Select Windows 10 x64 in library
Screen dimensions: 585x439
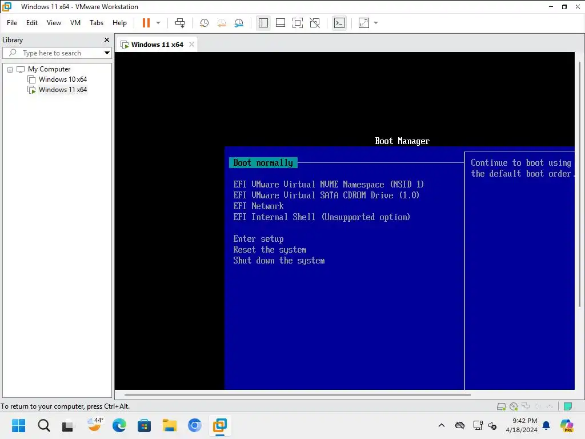point(63,79)
